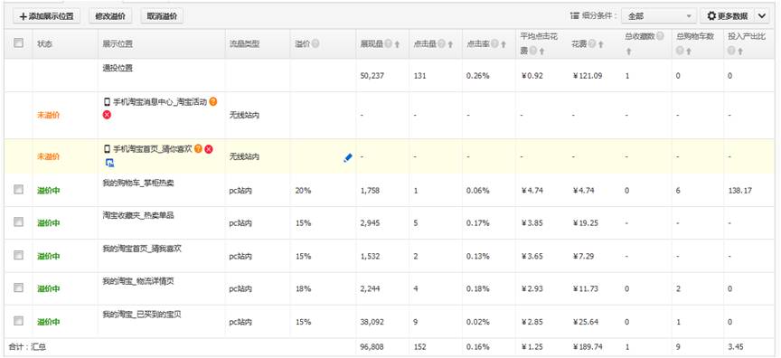The height and width of the screenshot is (358, 781).
Task: Click the 96,808 total impressions in summary row
Action: [372, 347]
